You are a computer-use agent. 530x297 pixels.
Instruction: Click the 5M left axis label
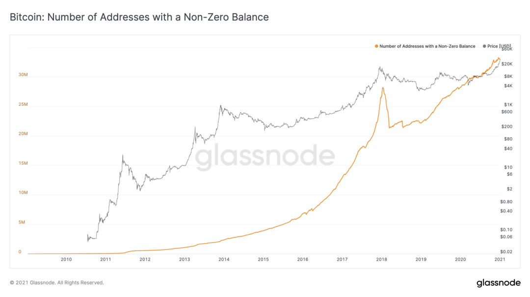click(x=22, y=223)
